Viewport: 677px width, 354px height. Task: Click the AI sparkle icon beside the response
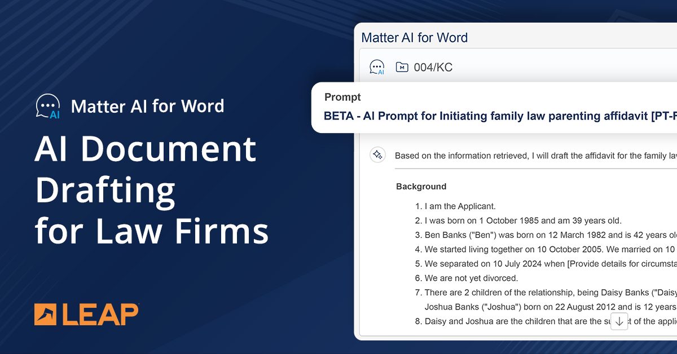pos(377,155)
